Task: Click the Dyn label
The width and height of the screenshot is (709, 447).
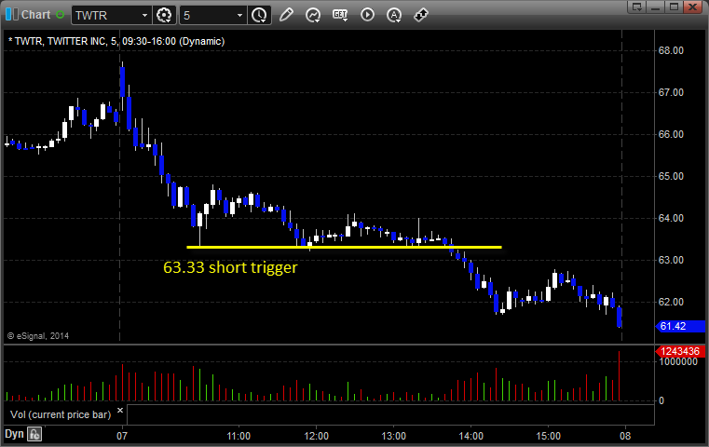Action: click(x=14, y=434)
